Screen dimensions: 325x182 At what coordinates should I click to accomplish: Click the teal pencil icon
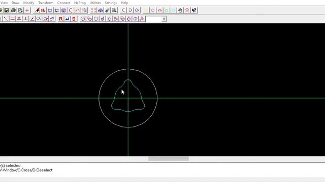coord(107,10)
